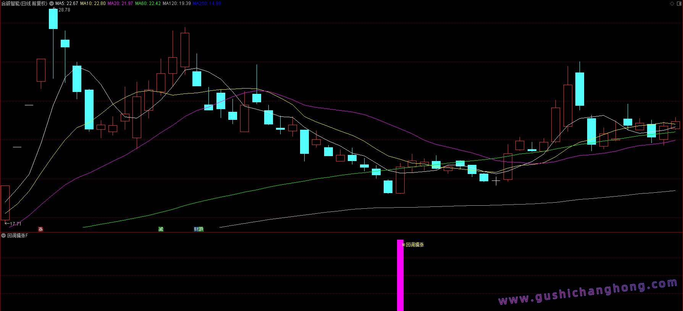The height and width of the screenshot is (311, 683).
Task: Click the green 减 event marker
Action: pos(161,229)
